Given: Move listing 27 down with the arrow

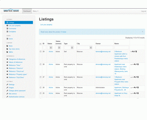Looking at the screenshot, I should (133, 77).
